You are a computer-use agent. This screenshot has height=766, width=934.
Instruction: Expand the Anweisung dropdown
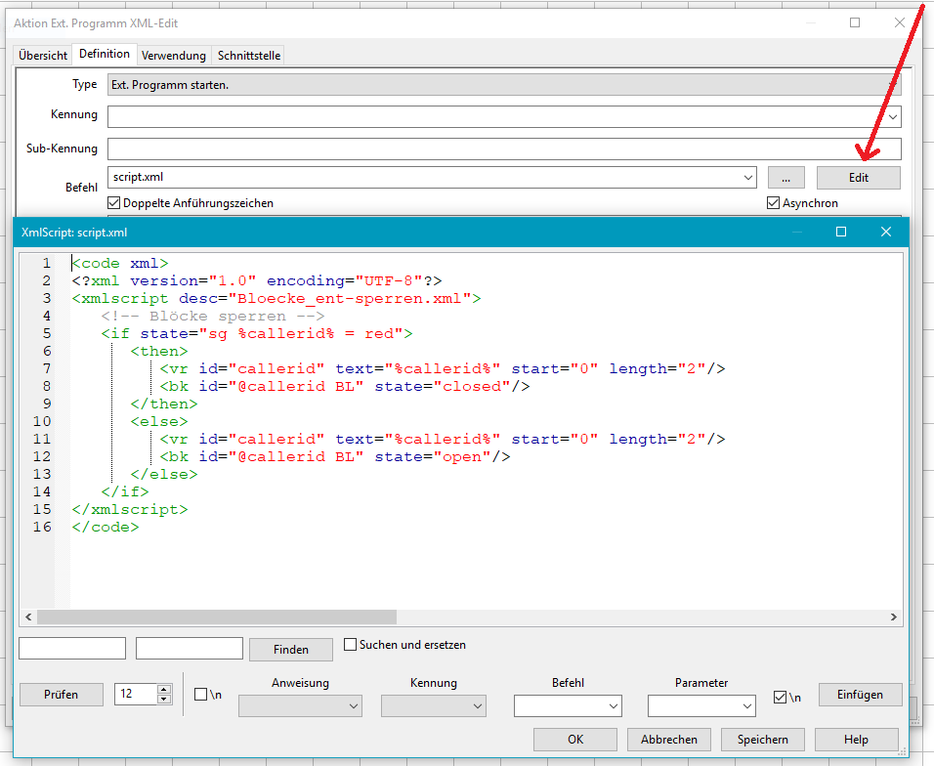(x=353, y=705)
